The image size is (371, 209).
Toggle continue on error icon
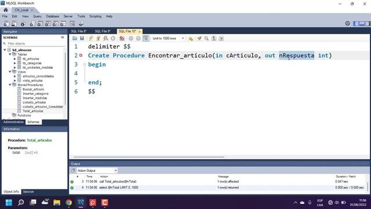click(122, 38)
